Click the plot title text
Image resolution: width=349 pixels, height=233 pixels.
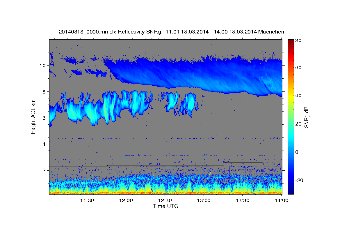click(x=171, y=32)
